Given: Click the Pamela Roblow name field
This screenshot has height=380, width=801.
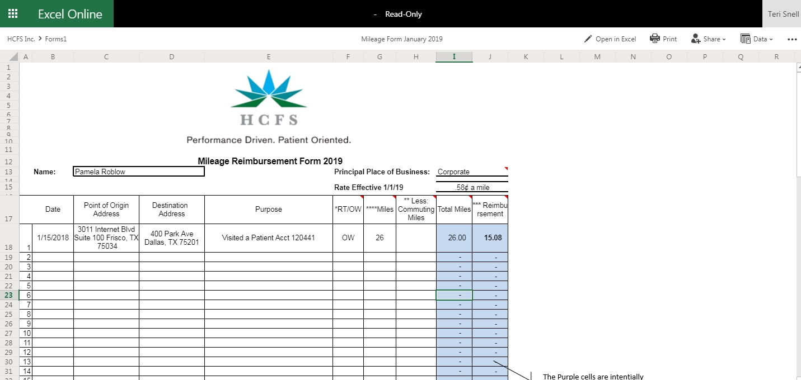Looking at the screenshot, I should click(x=139, y=172).
